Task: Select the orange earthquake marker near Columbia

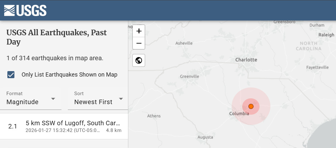Action: 251,106
